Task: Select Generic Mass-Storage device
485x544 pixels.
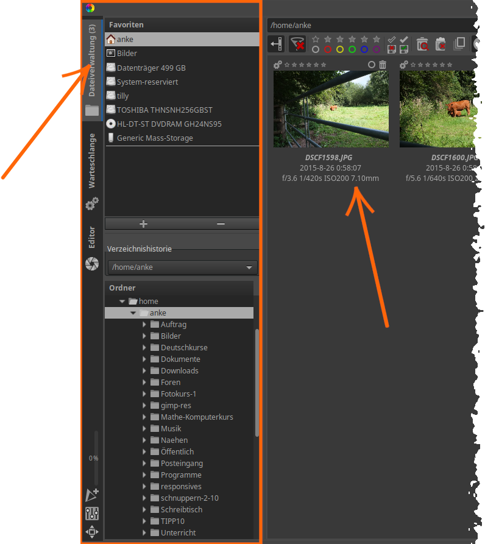Action: coord(182,138)
